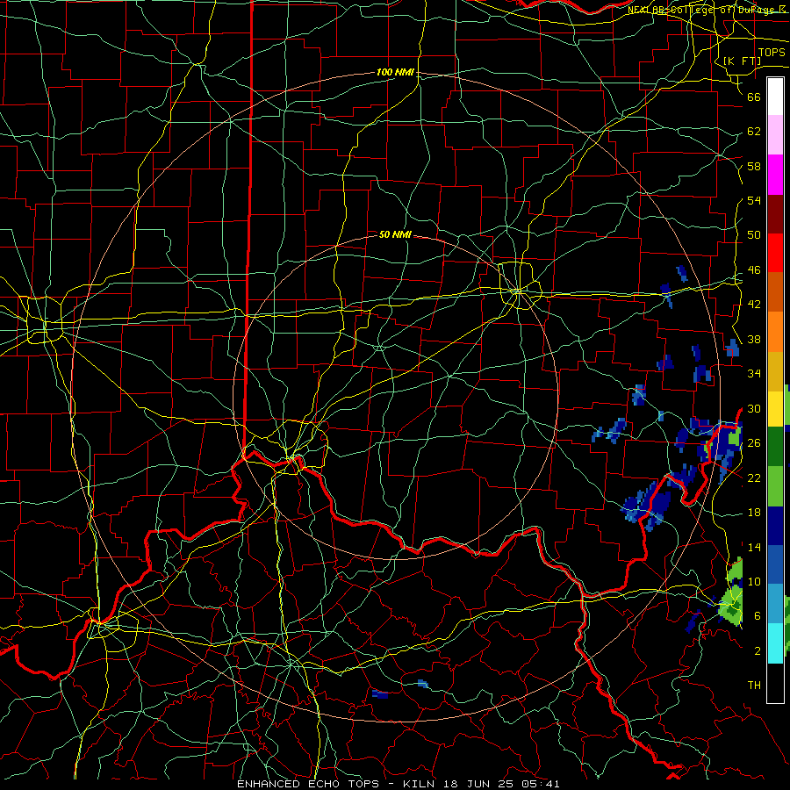The width and height of the screenshot is (790, 790).
Task: Select the dark orange legend band
Action: coord(775,291)
